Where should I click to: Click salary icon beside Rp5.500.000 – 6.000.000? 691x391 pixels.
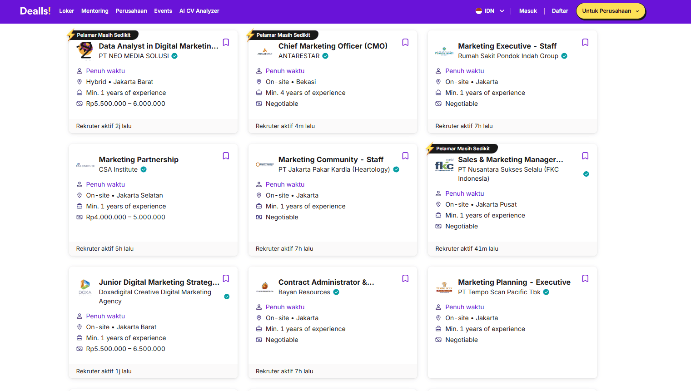(80, 104)
